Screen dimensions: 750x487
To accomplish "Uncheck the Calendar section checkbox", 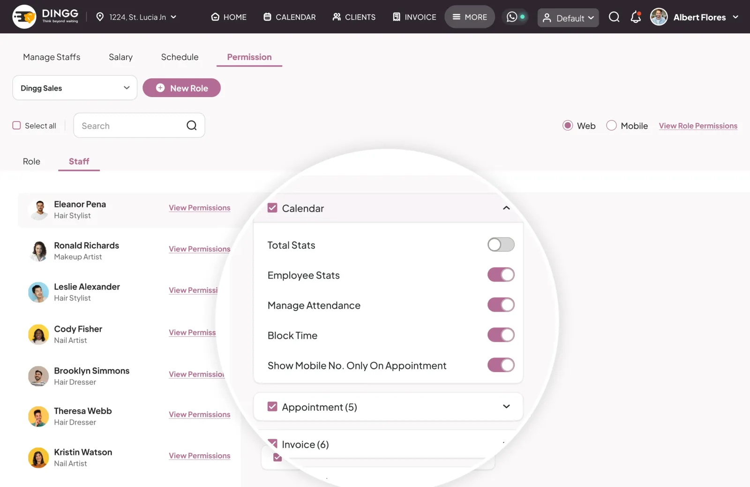I will 272,207.
